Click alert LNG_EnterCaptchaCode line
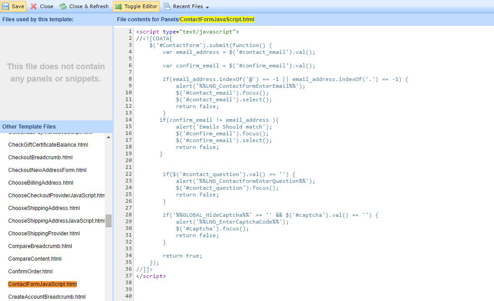Viewport: 494px width, 301px height. pyautogui.click(x=232, y=222)
